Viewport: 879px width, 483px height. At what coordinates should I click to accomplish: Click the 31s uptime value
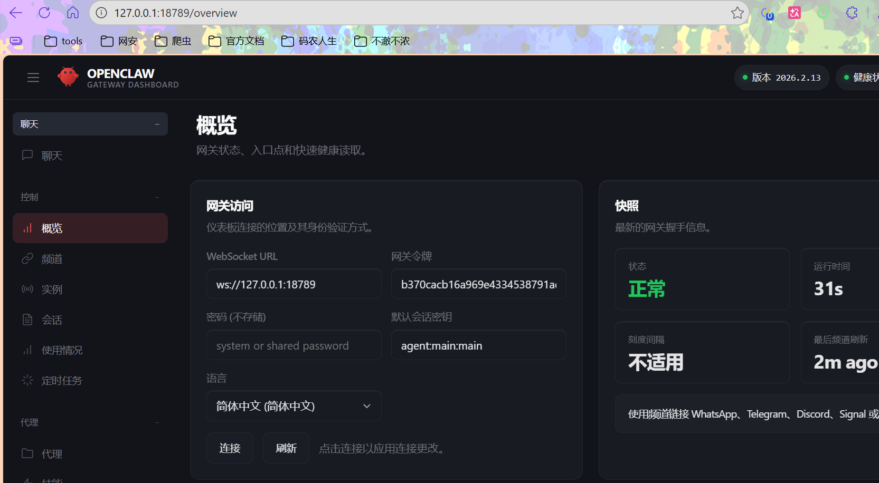(x=828, y=289)
